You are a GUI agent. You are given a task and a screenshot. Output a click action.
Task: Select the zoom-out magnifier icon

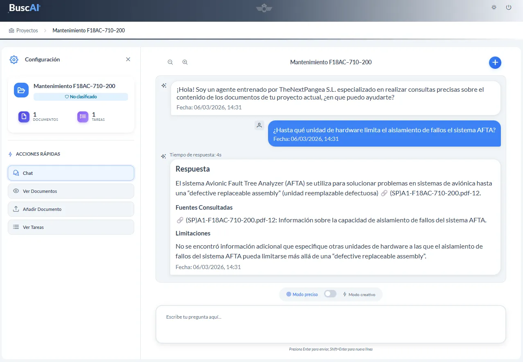click(170, 62)
